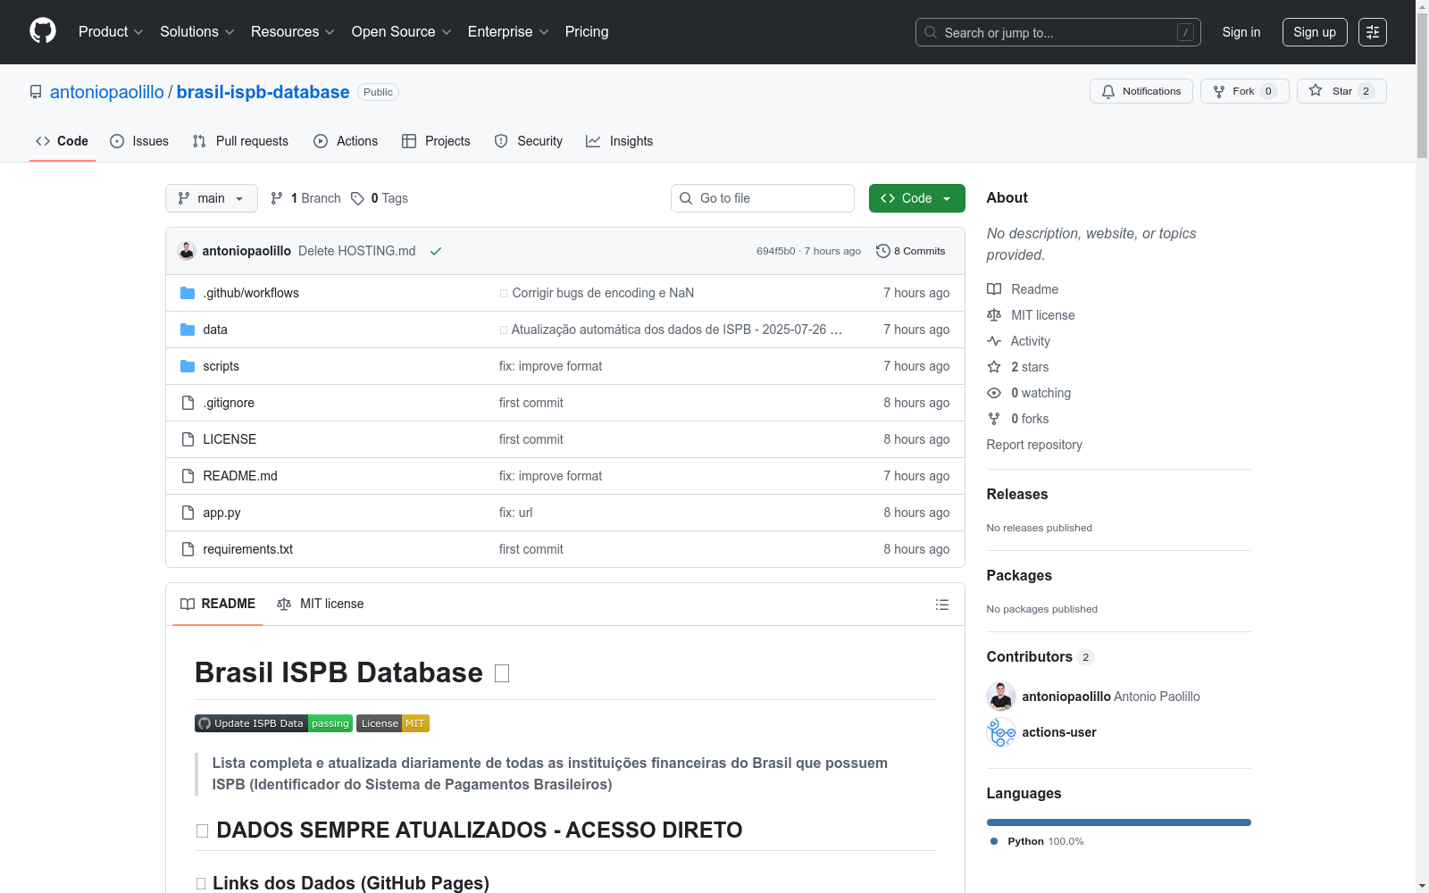
Task: Click the GitHub logo icon
Action: 43,31
